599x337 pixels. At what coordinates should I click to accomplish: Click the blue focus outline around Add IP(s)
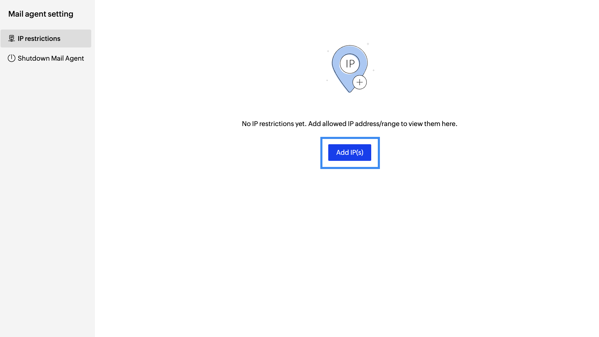[350, 138]
